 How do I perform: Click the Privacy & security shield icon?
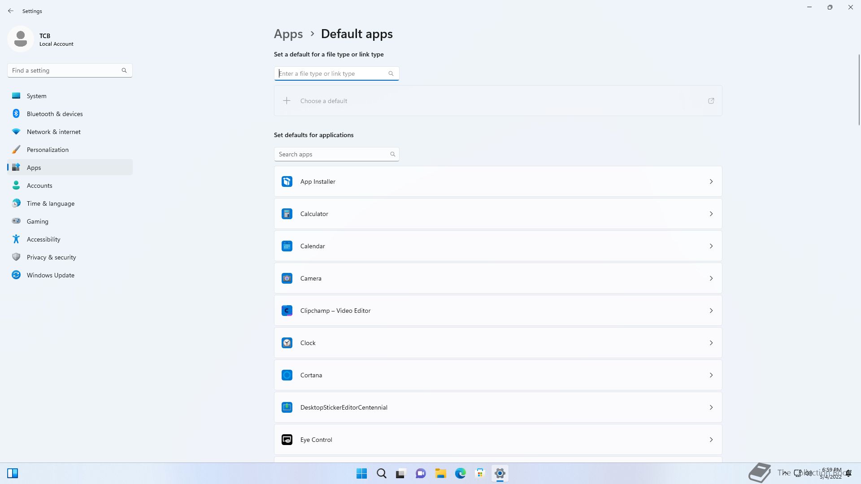click(x=16, y=257)
